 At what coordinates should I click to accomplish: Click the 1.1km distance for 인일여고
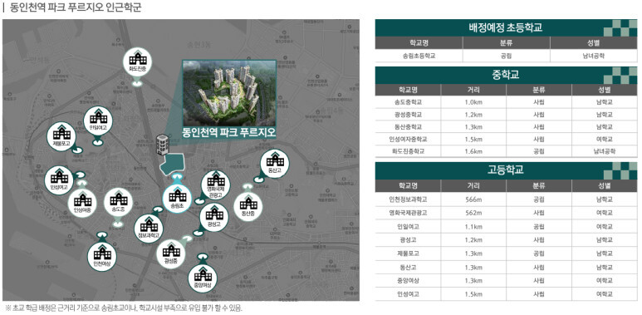pyautogui.click(x=473, y=227)
